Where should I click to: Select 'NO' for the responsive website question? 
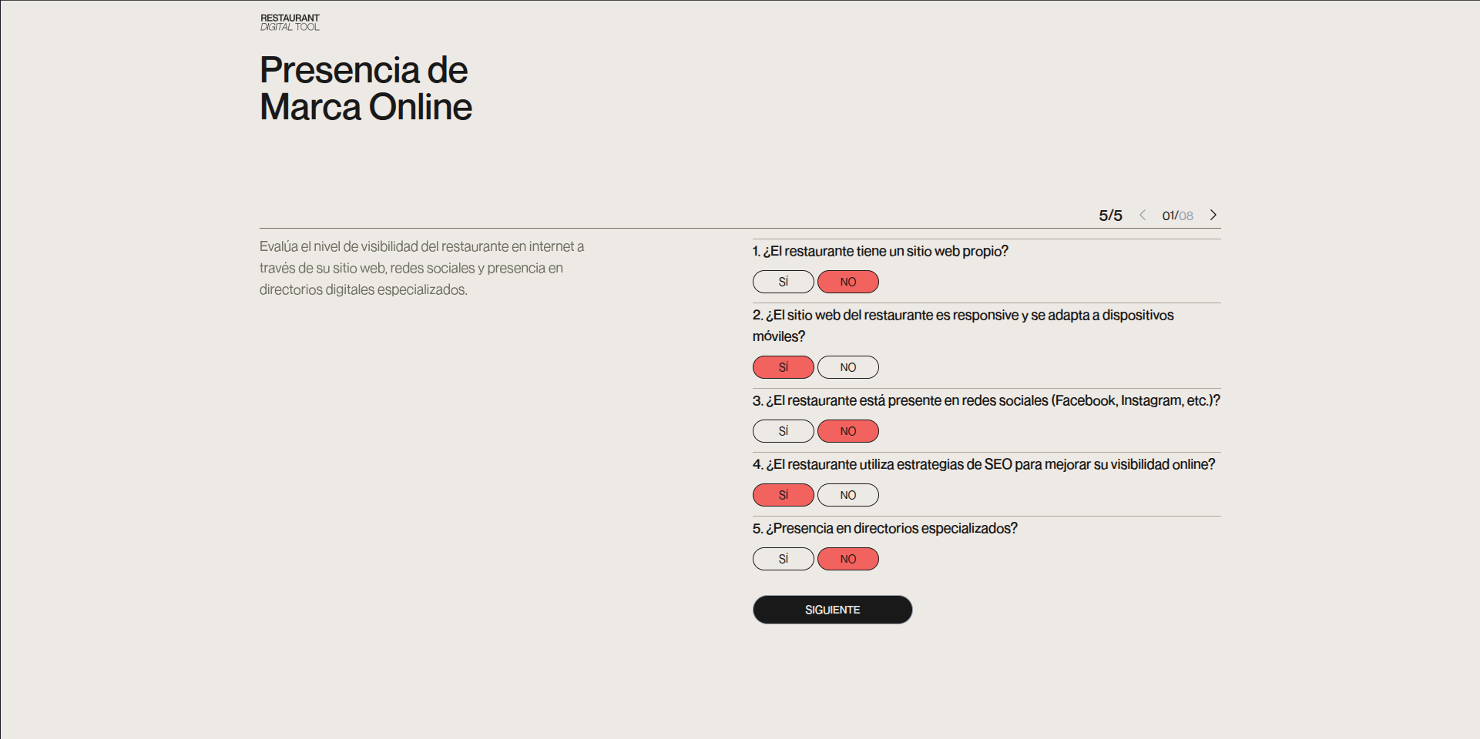point(848,367)
